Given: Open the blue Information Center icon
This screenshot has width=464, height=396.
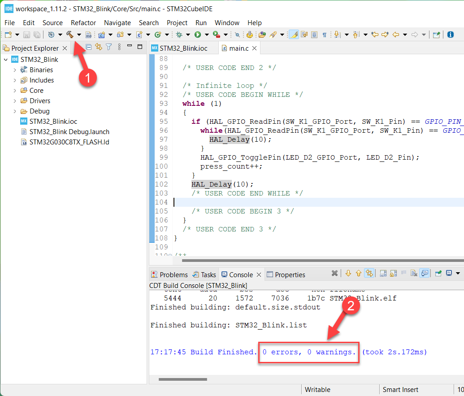Looking at the screenshot, I should (x=451, y=35).
